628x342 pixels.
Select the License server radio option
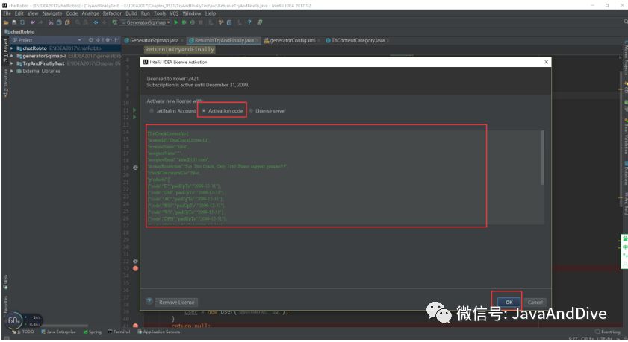pyautogui.click(x=267, y=111)
